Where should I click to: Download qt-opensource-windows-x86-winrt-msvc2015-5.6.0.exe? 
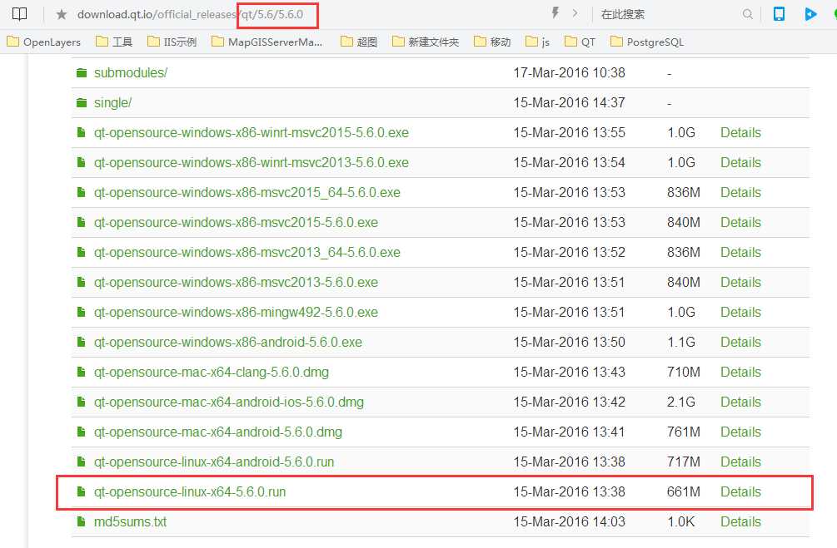[x=252, y=132]
